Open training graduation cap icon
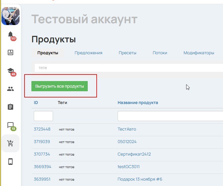Screen dimensions: 223x186 click(10, 71)
